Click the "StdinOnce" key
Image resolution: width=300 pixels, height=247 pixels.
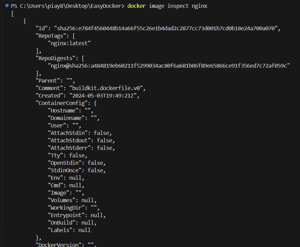[65, 171]
